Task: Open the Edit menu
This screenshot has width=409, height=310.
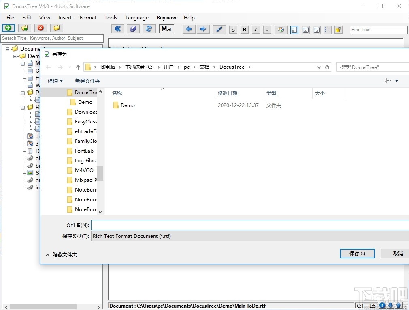Action: (27, 18)
